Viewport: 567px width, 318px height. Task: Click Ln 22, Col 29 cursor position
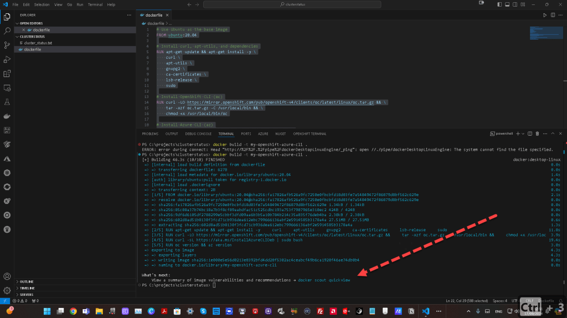coord(467,301)
